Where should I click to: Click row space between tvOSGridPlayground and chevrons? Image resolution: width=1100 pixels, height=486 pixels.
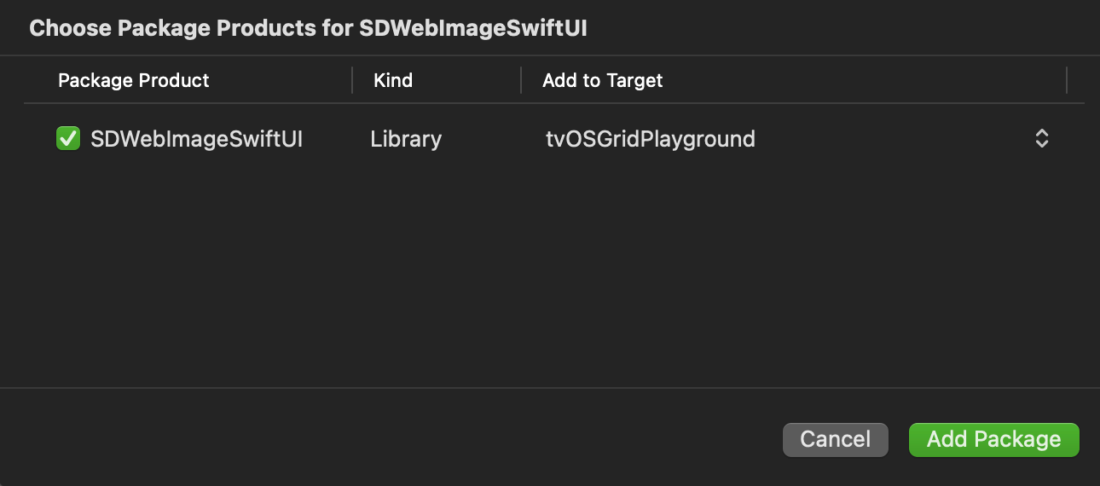[895, 138]
